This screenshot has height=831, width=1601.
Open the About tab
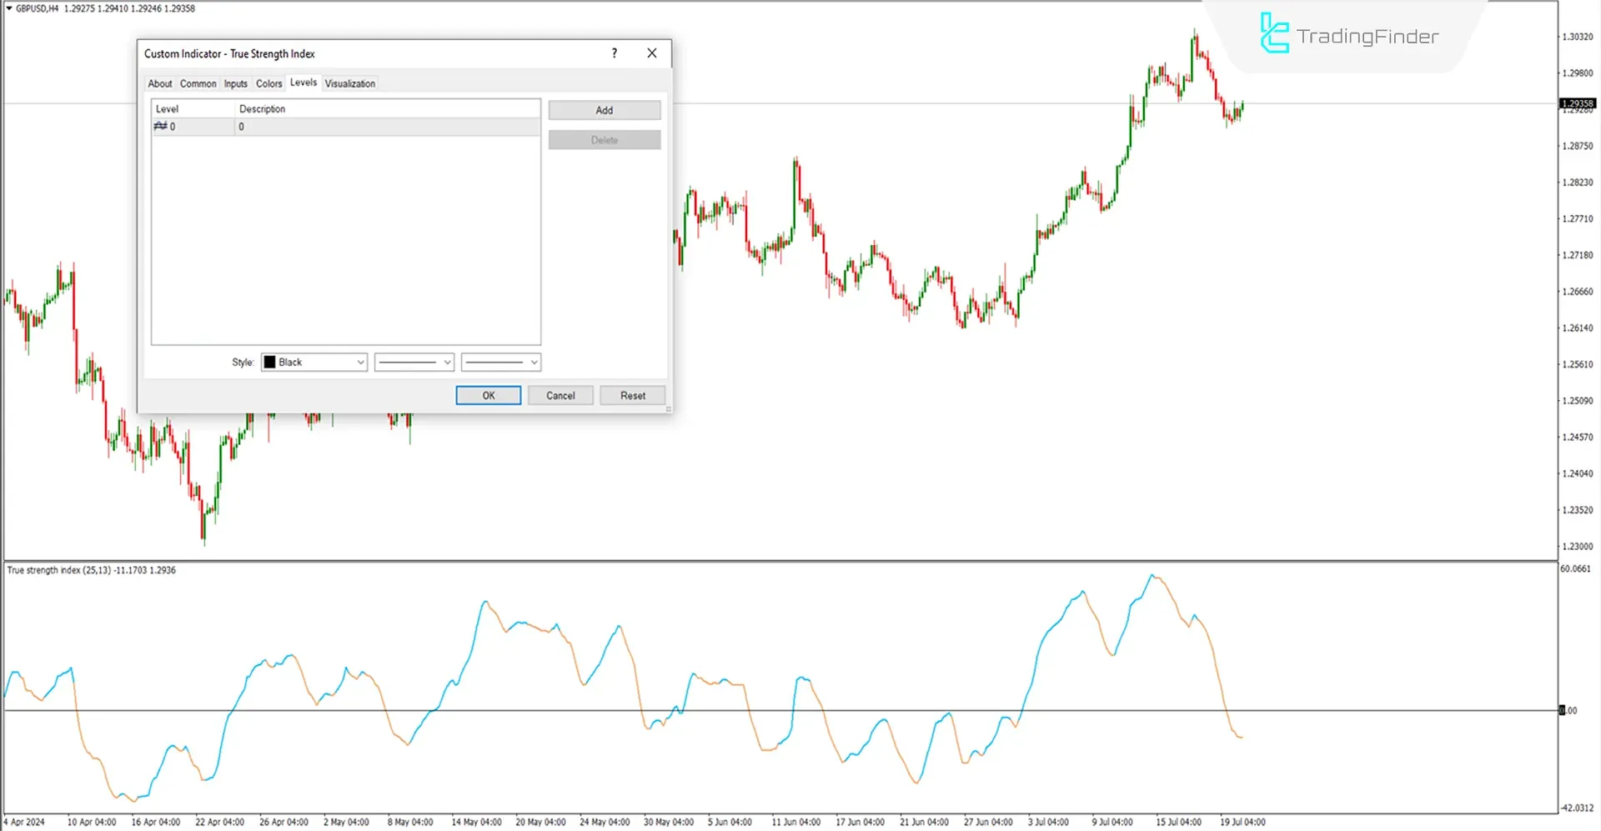[159, 84]
